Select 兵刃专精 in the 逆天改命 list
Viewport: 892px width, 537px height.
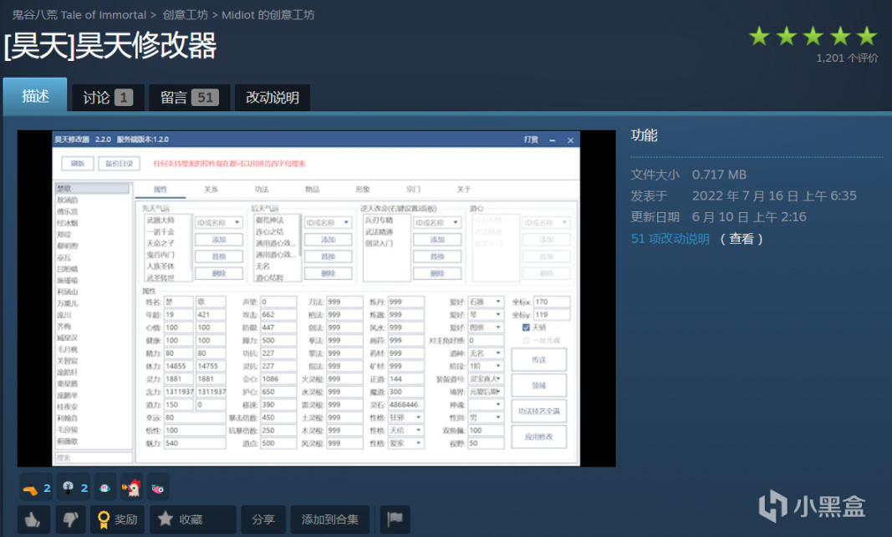pyautogui.click(x=379, y=220)
